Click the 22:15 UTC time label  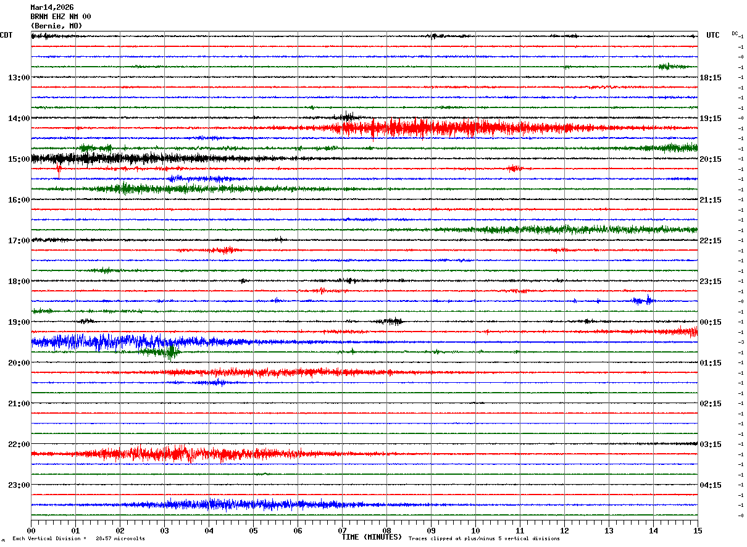[x=711, y=241]
